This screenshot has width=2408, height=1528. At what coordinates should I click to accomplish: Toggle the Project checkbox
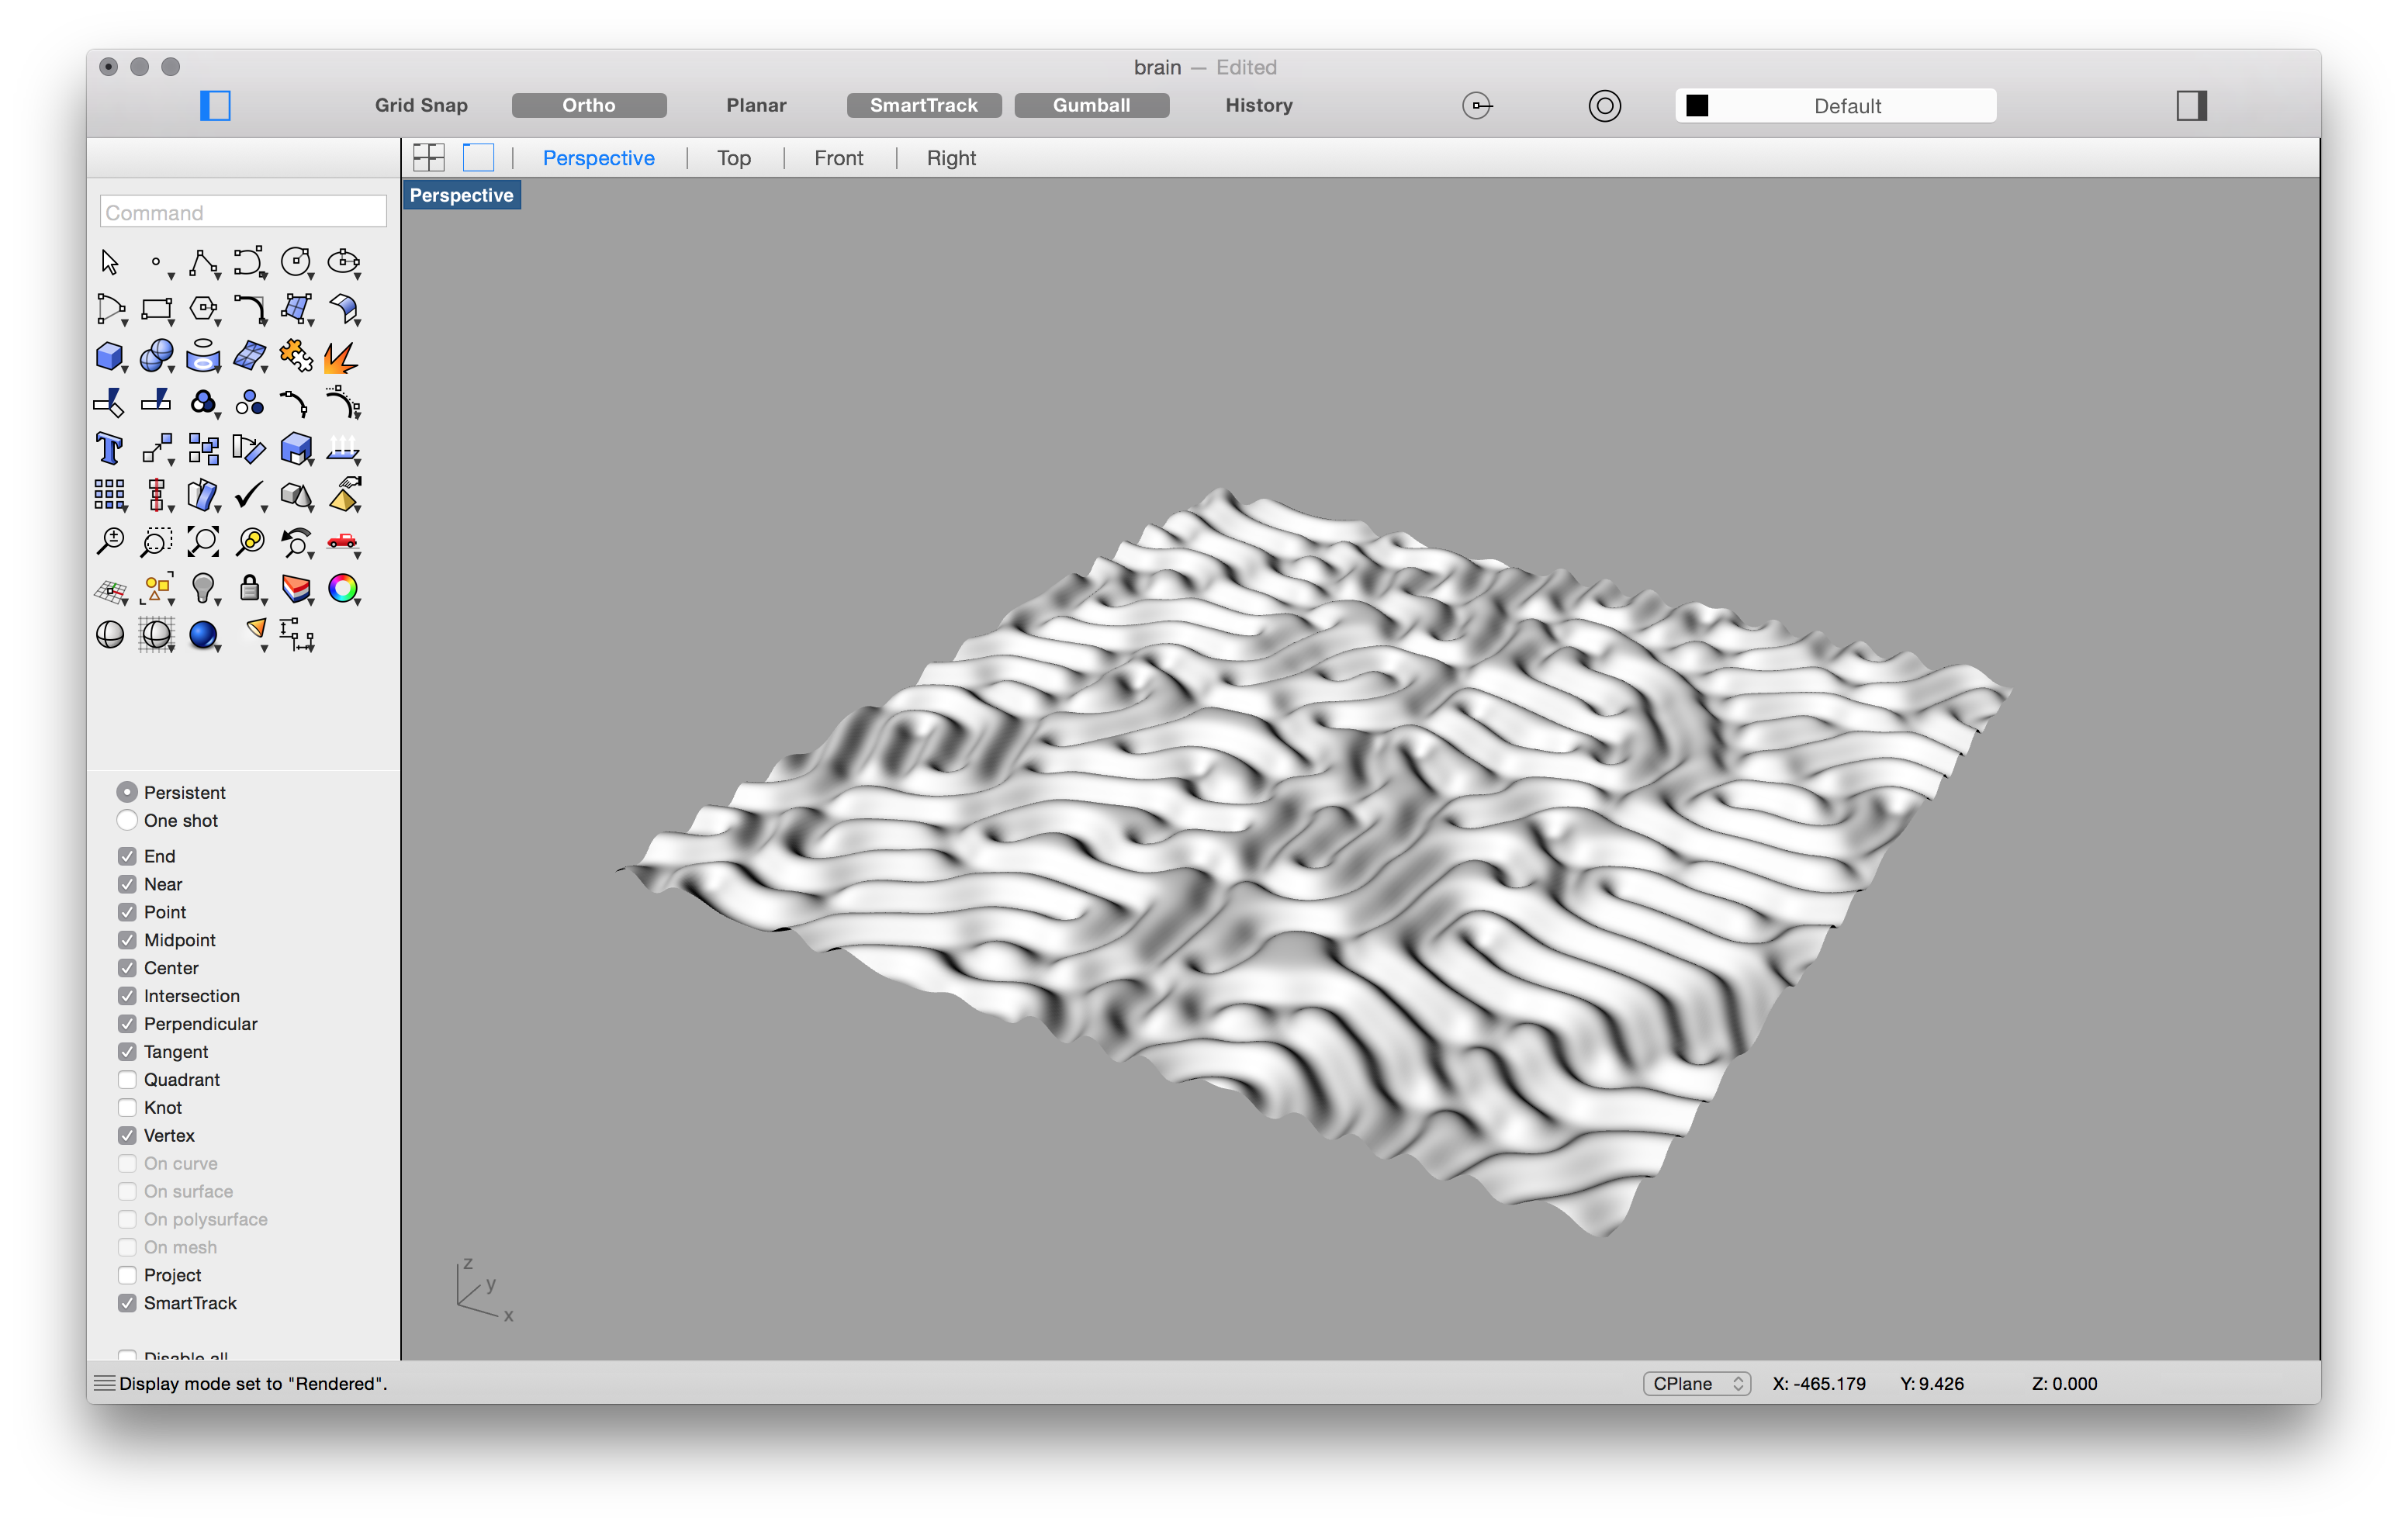point(127,1275)
